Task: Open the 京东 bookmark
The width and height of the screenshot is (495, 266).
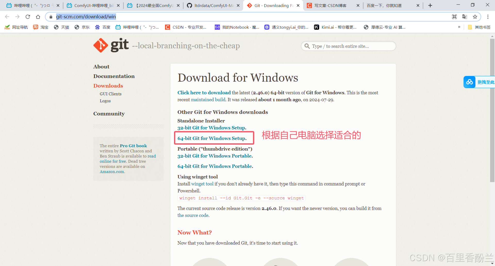Action: pyautogui.click(x=82, y=27)
